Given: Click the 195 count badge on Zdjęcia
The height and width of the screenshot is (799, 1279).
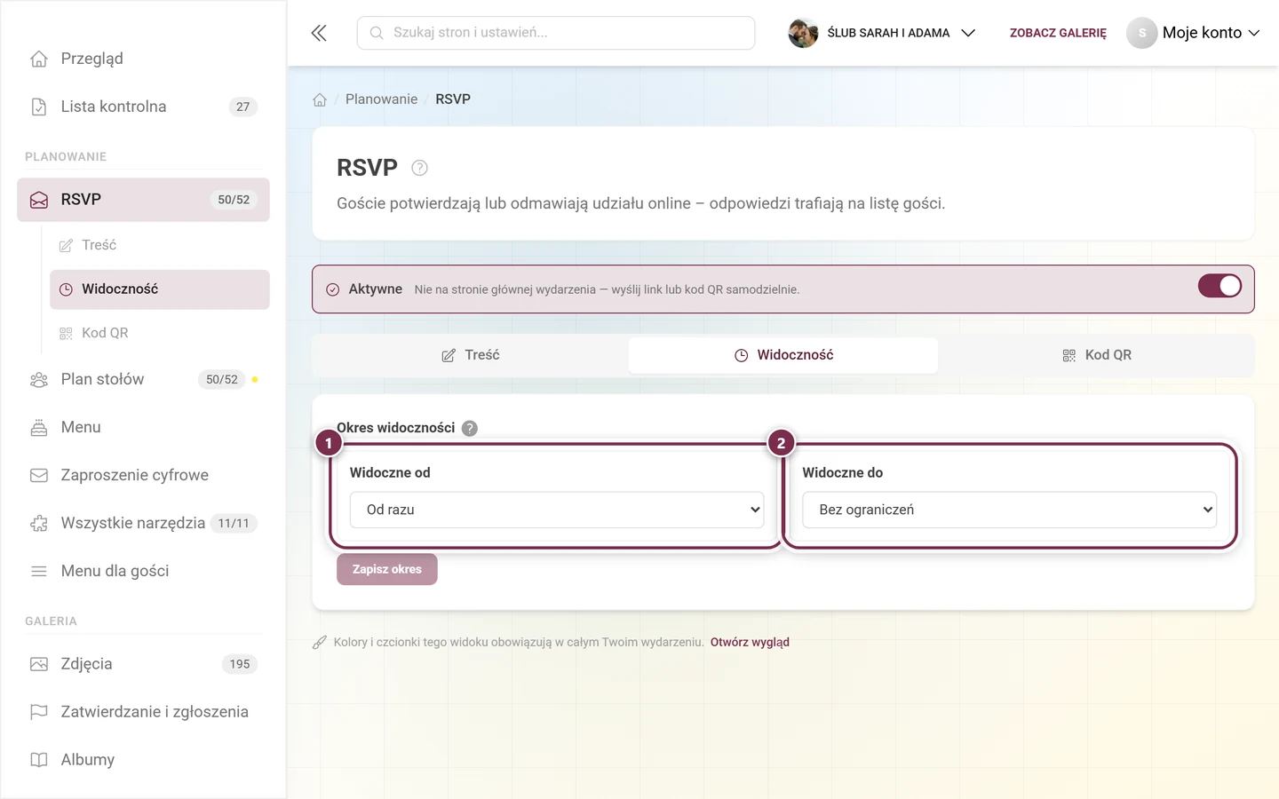Looking at the screenshot, I should 240,664.
